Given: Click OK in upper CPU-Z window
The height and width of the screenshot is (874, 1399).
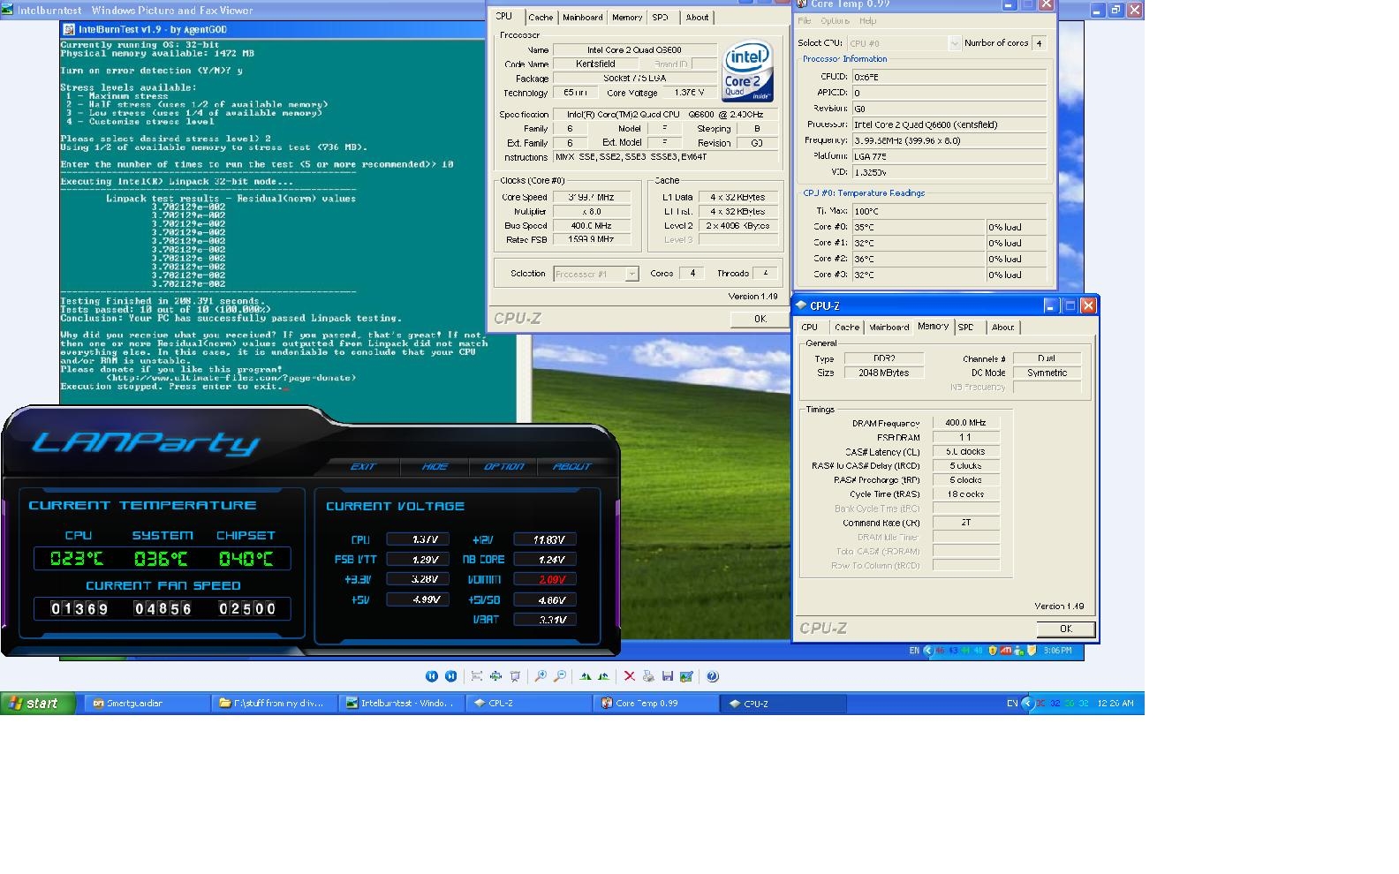Looking at the screenshot, I should [x=760, y=320].
